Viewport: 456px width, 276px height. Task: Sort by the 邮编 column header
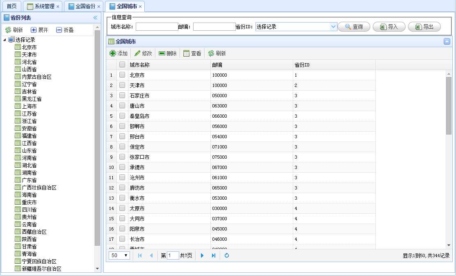[251, 65]
